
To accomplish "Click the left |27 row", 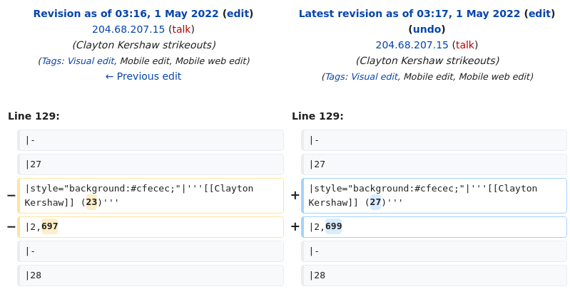I will pos(151,164).
